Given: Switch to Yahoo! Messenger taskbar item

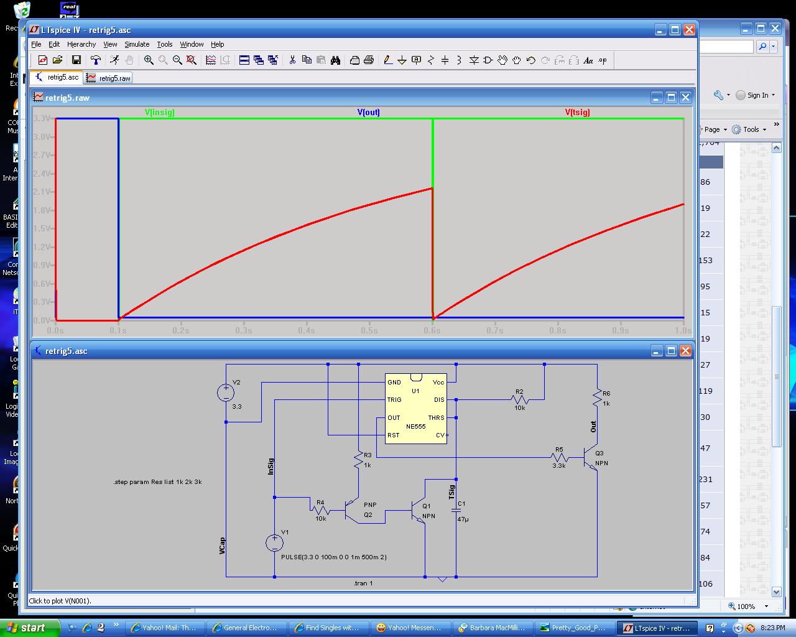Looking at the screenshot, I should coord(409,628).
